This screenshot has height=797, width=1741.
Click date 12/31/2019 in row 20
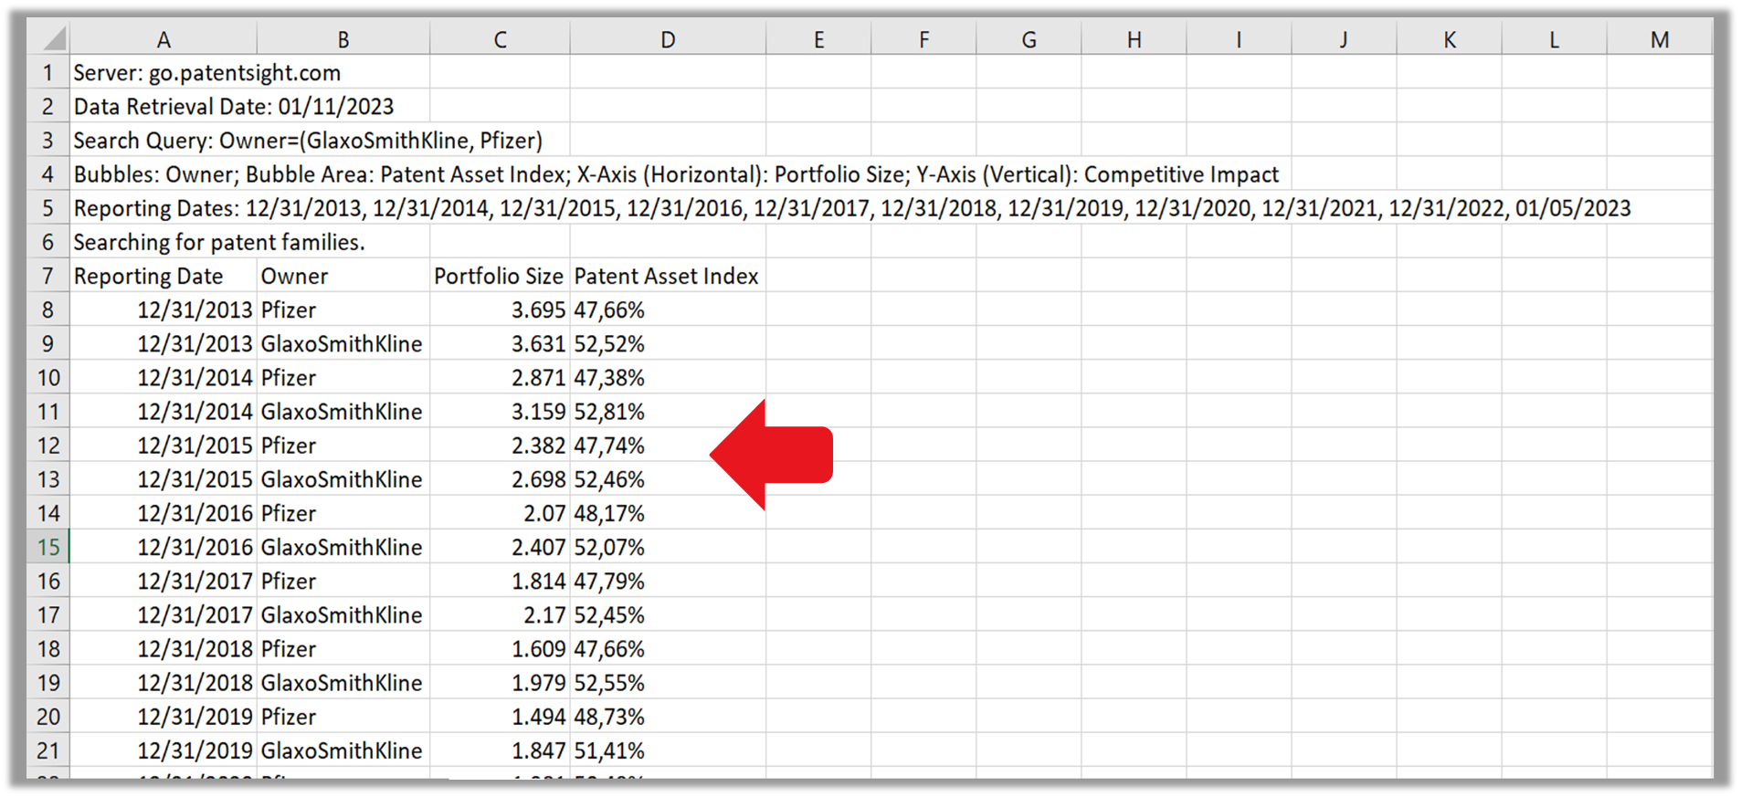(164, 717)
